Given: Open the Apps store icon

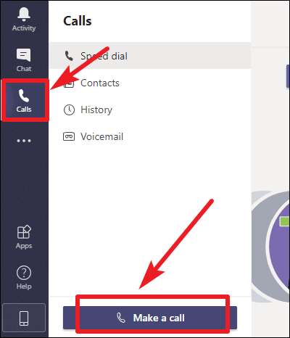Looking at the screenshot, I should coord(24,232).
